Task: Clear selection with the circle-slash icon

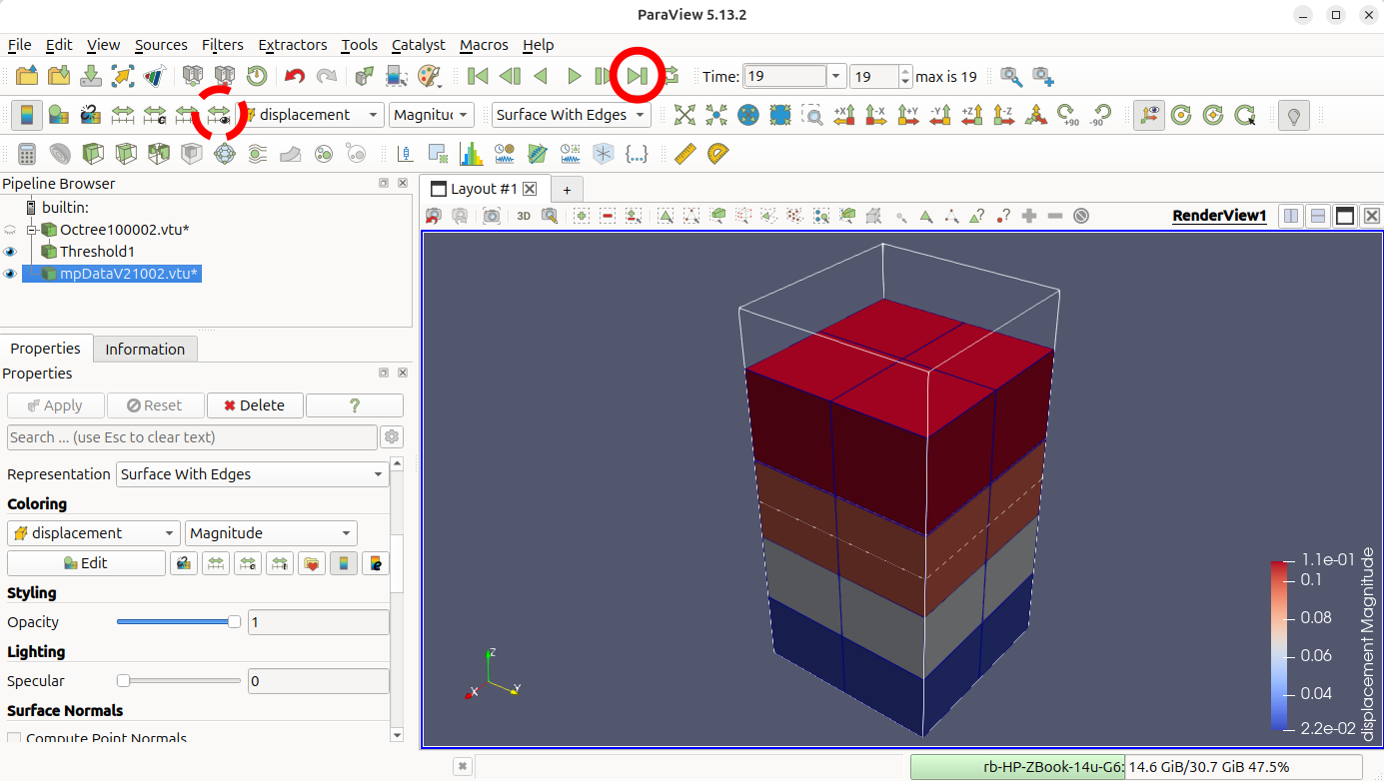Action: coord(1081,216)
